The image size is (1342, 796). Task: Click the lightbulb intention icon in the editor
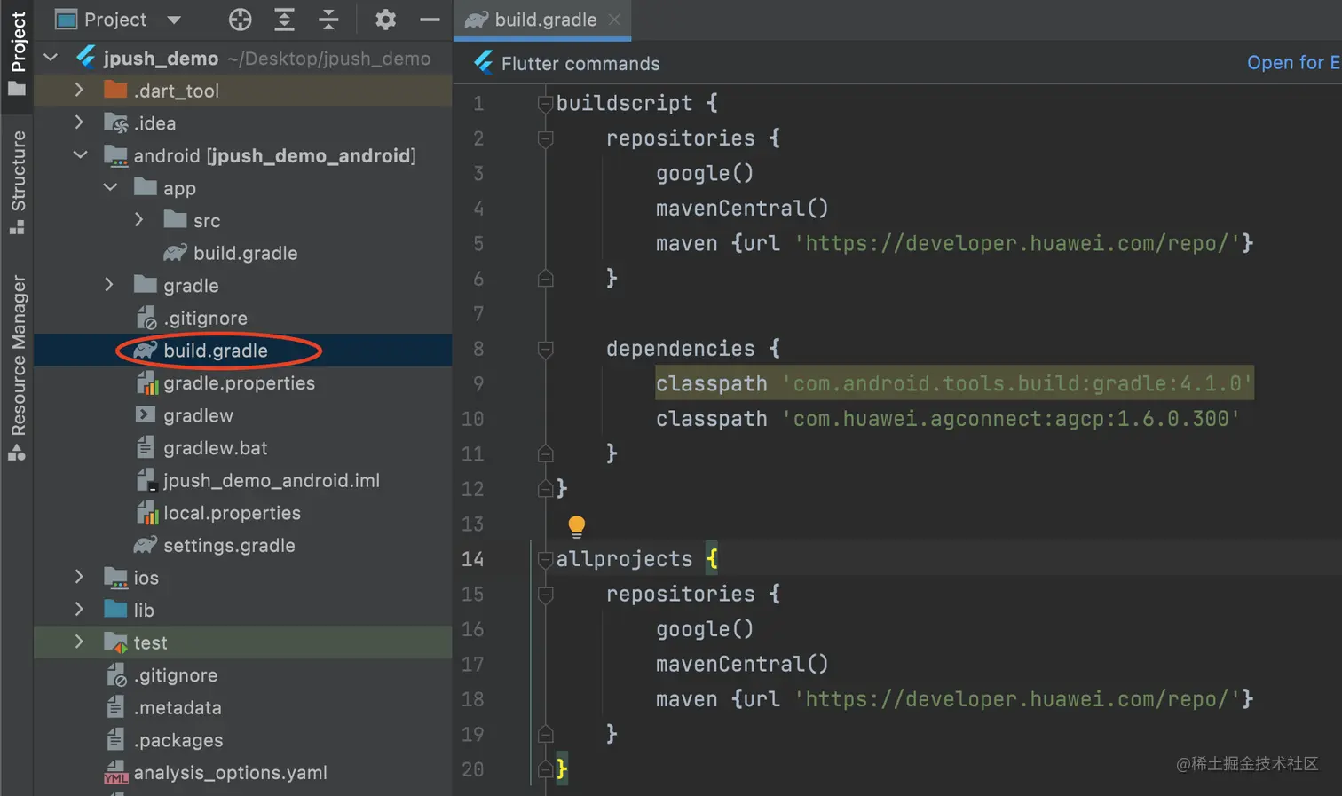(576, 525)
